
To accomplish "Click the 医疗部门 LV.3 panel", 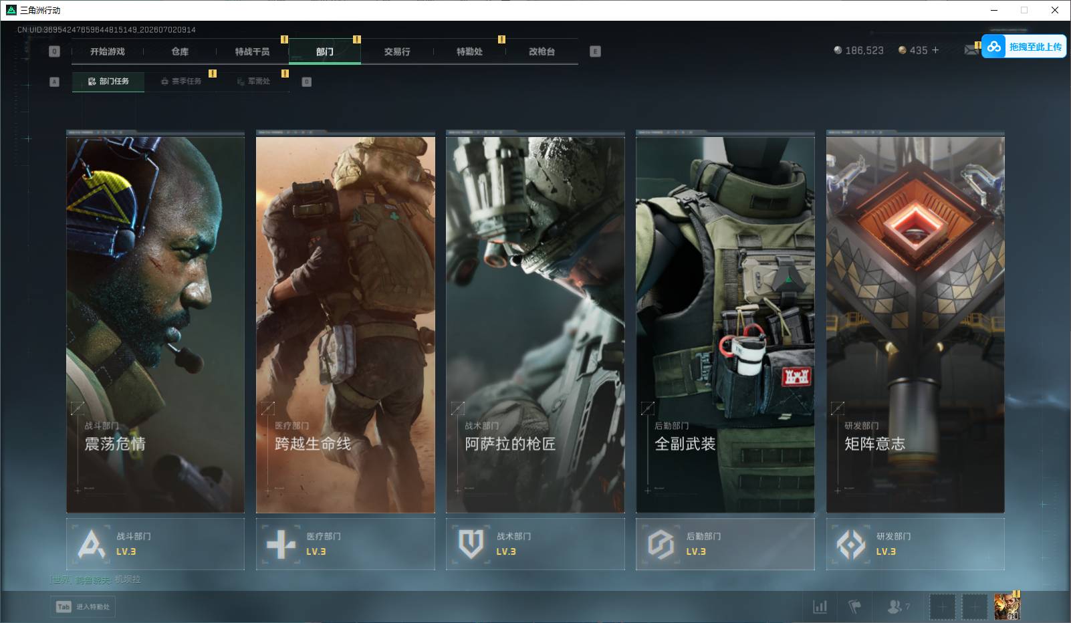I will point(346,544).
